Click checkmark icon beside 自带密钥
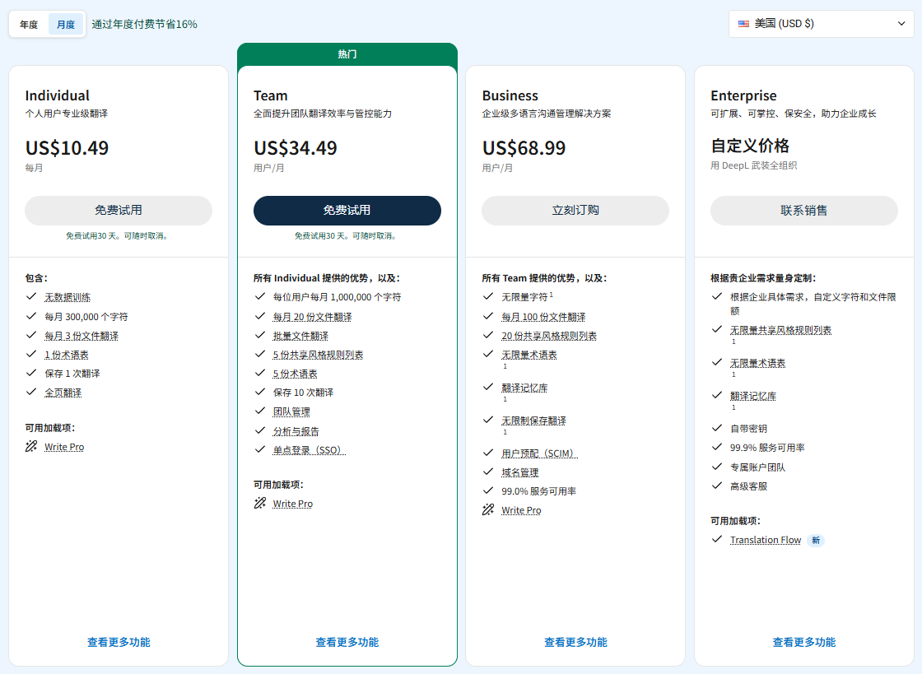Viewport: 922px width, 674px height. click(717, 429)
